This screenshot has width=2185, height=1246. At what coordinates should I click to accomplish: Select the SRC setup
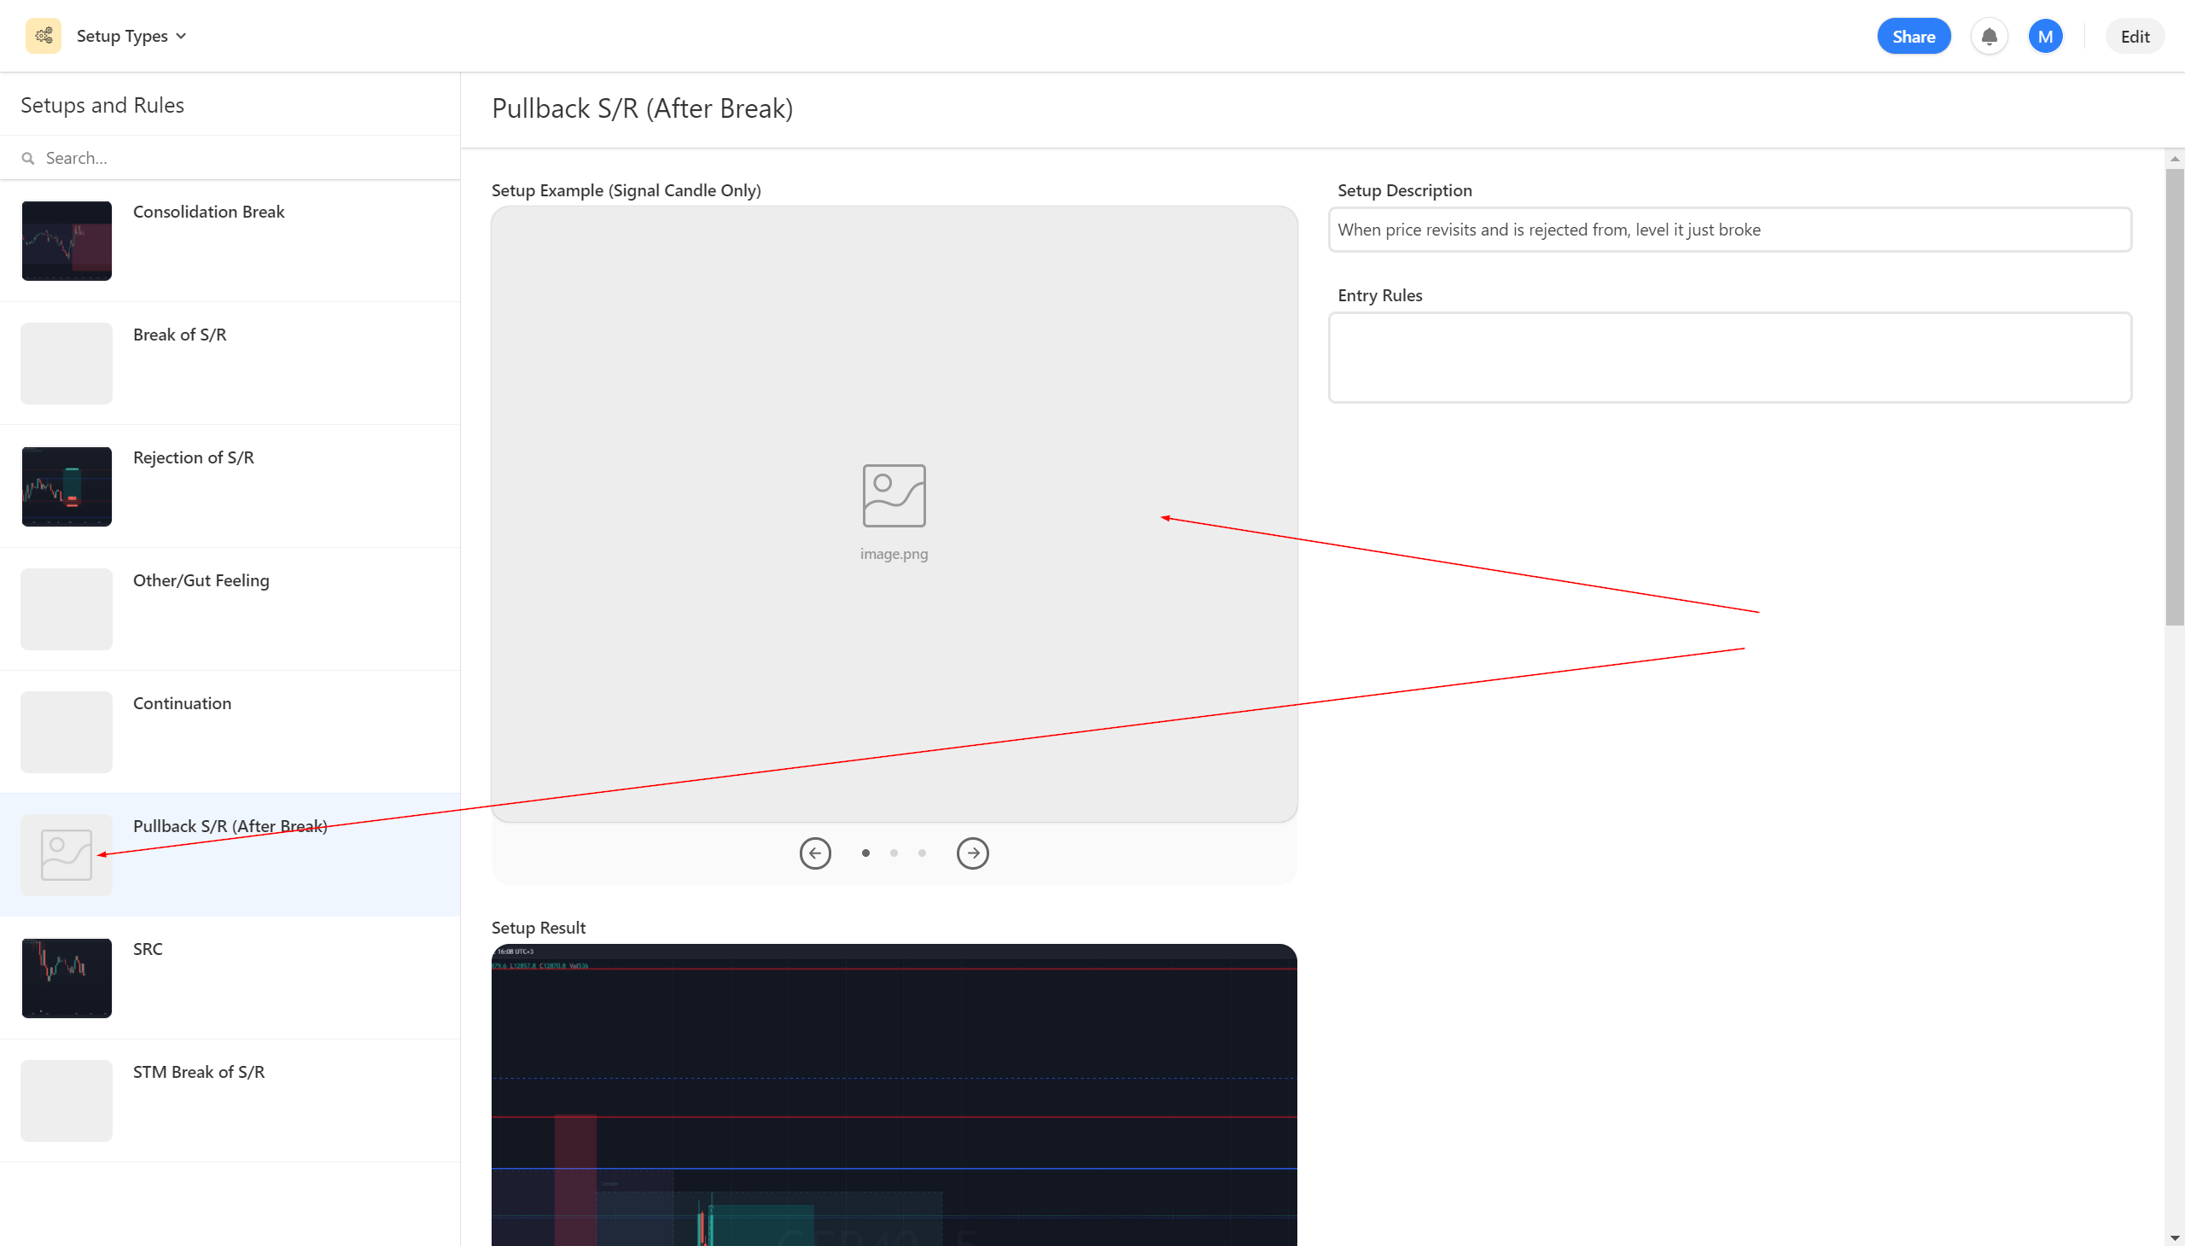pyautogui.click(x=230, y=977)
